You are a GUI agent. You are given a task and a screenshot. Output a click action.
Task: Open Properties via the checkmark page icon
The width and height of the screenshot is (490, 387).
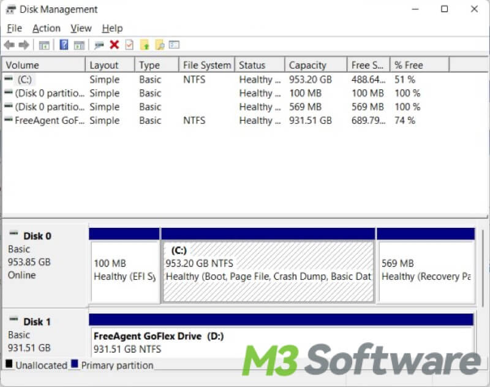point(129,45)
